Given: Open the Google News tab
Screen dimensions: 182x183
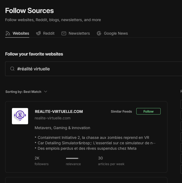Looking at the screenshot, I should [112, 33].
